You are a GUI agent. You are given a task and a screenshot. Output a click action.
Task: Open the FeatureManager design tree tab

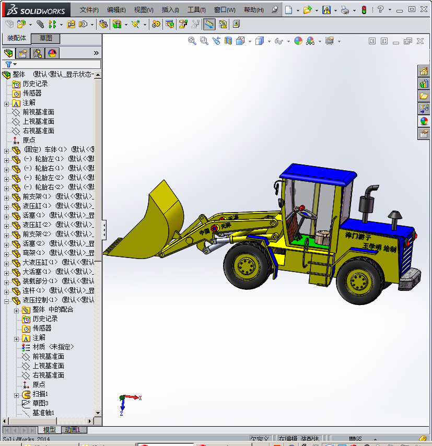(x=8, y=53)
